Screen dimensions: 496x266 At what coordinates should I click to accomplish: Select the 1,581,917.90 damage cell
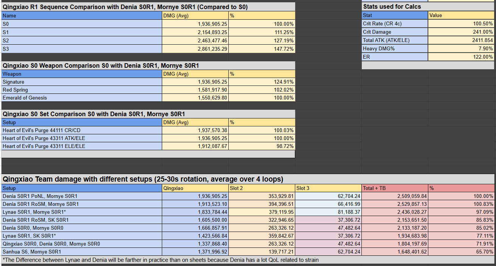[x=195, y=90]
